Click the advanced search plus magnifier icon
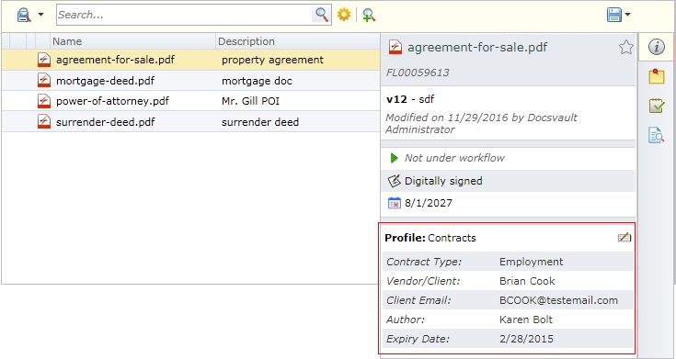 (369, 15)
